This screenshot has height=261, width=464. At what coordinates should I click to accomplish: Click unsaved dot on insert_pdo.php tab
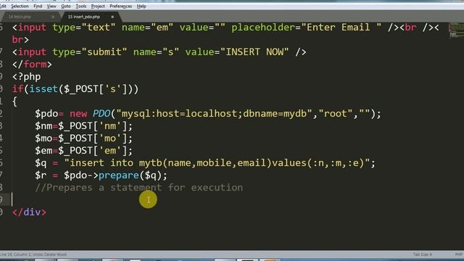click(x=112, y=17)
